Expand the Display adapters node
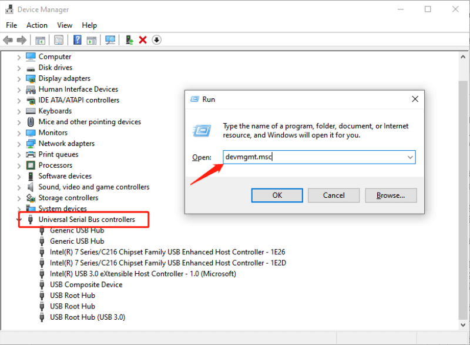470x345 pixels. [19, 79]
